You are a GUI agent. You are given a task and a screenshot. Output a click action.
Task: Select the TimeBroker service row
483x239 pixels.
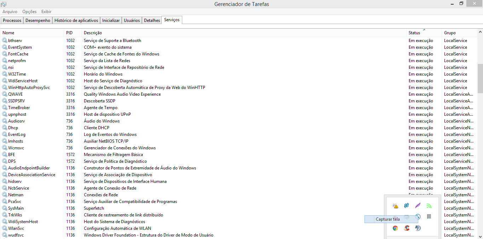pos(238,108)
